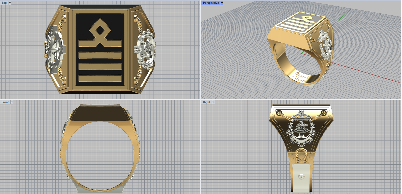The height and width of the screenshot is (194, 402).
Task: Pick the bottom gold stripe in Top view
Action: click(100, 78)
